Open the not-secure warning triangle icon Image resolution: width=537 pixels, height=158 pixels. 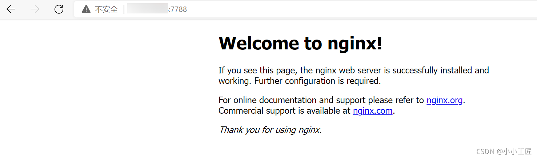coord(86,9)
